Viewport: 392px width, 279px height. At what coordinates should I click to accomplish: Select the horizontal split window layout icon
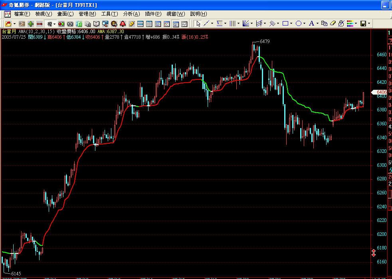click(140, 24)
